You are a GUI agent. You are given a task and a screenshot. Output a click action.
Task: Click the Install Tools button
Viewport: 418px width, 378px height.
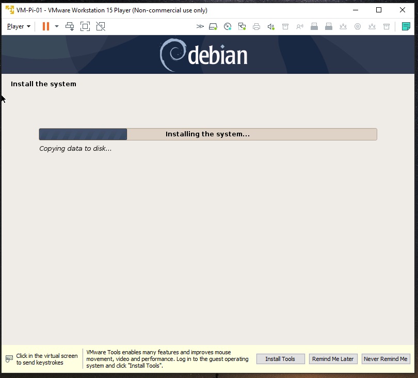(x=280, y=359)
